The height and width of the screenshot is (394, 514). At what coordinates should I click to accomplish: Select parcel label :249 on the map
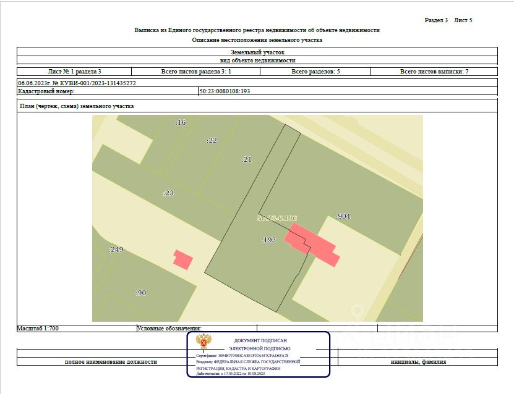[x=116, y=249]
